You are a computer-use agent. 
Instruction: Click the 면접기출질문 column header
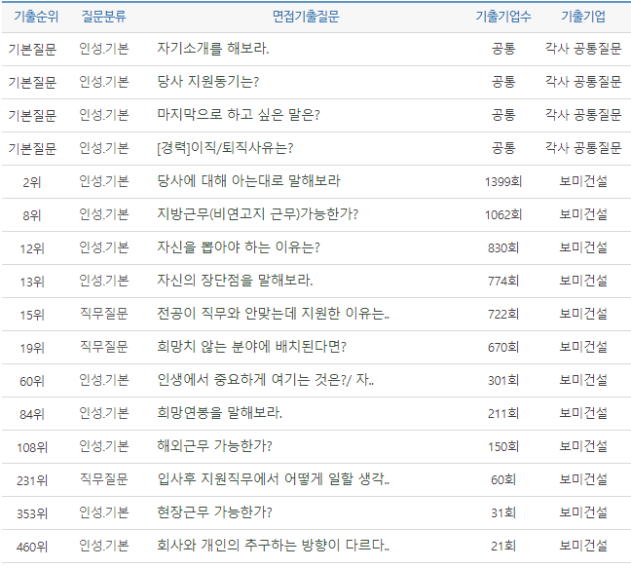point(306,17)
